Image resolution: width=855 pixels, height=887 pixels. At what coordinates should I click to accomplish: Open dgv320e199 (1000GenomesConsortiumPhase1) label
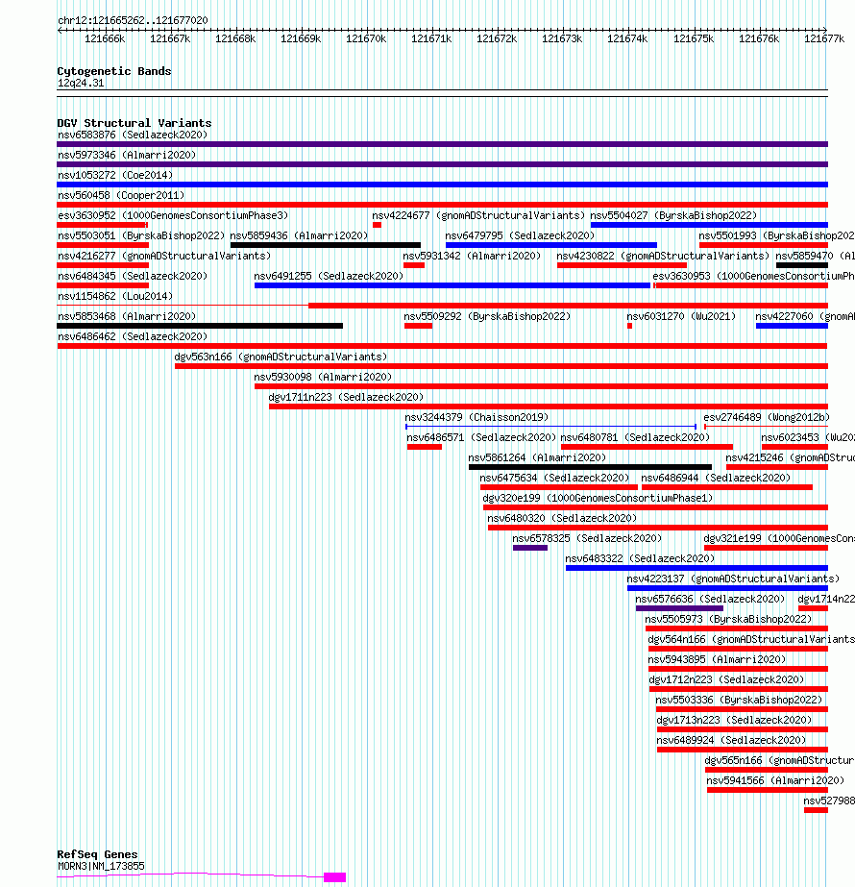pos(598,499)
